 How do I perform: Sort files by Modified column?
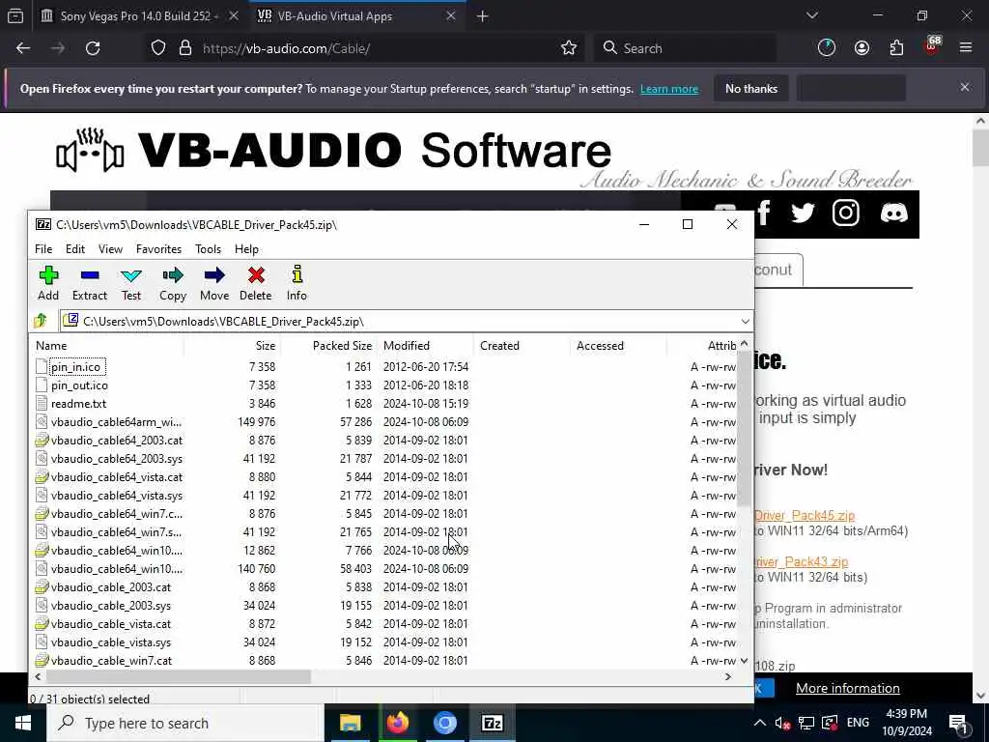425,346
